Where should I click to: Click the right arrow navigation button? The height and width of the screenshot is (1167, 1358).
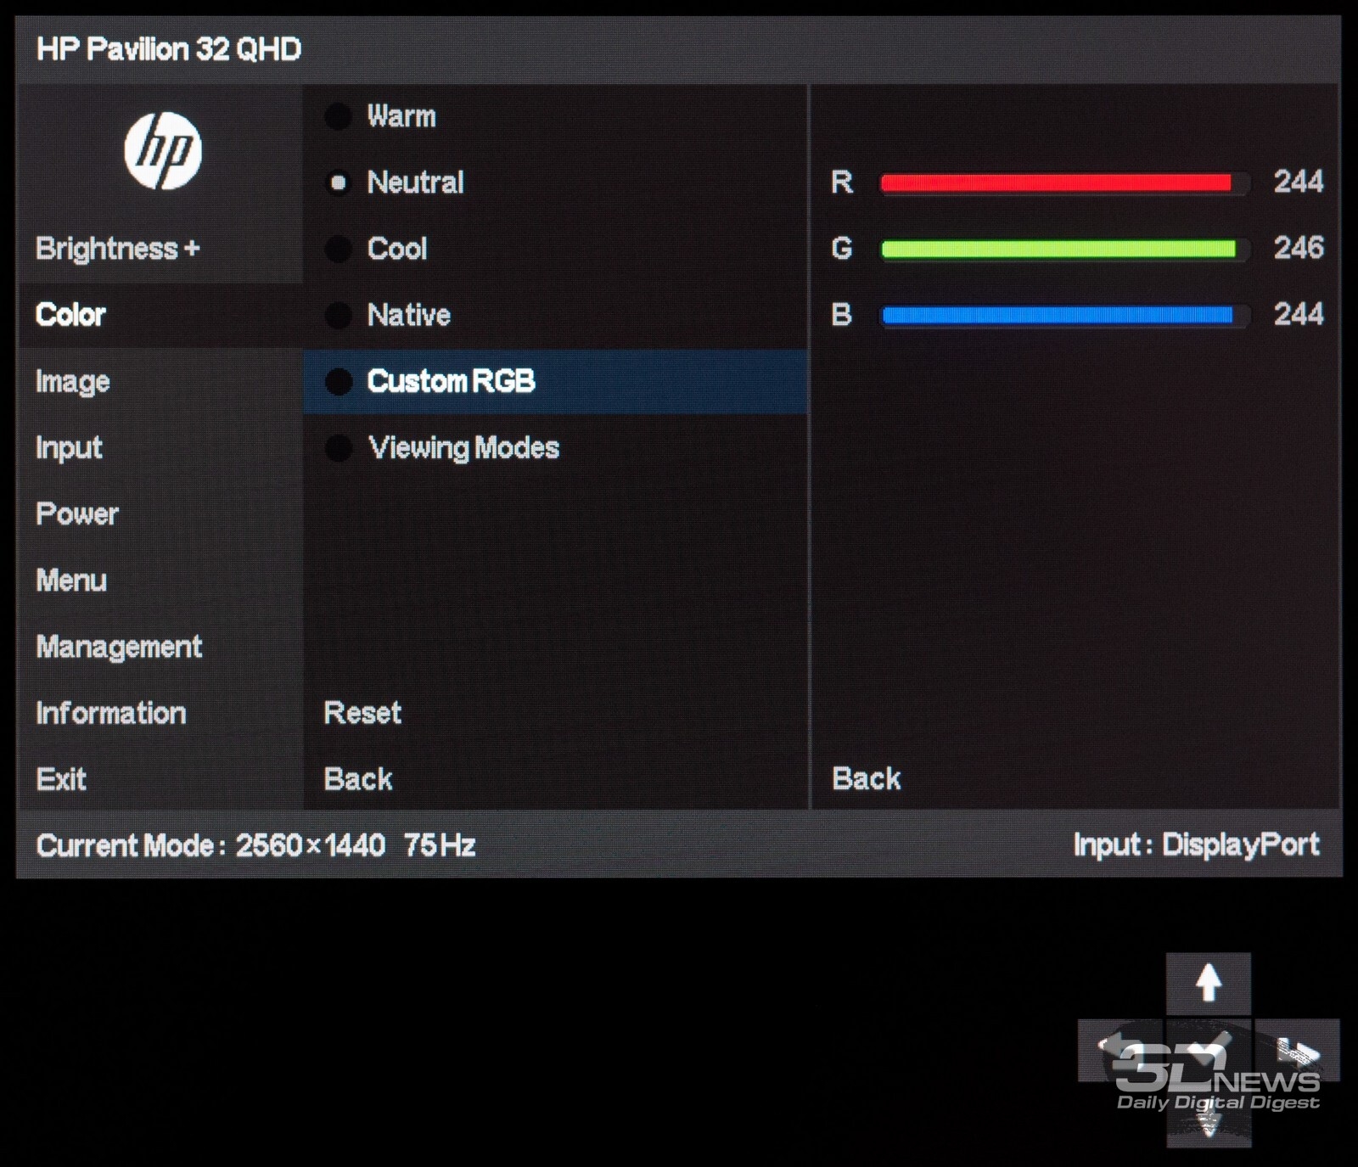point(1297,1051)
